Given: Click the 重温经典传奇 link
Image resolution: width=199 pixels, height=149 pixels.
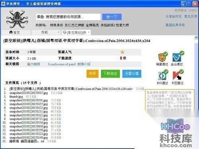Looking at the screenshot, I should coord(175,25).
